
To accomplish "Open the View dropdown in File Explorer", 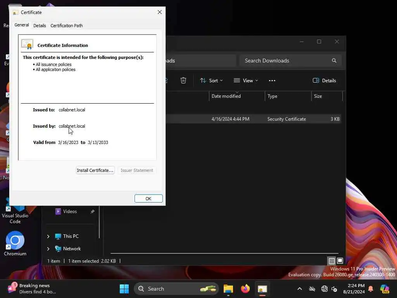I will tap(245, 81).
